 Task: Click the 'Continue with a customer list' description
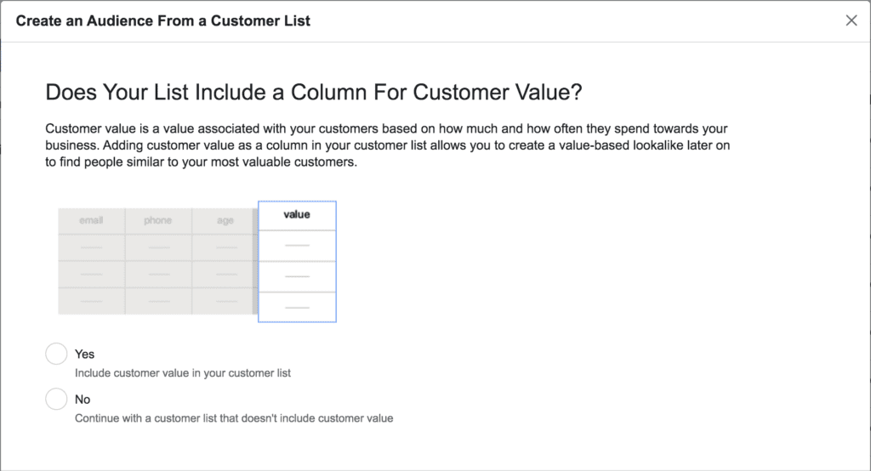point(234,418)
